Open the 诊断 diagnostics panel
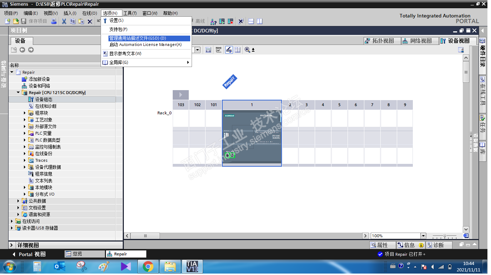 click(438, 245)
